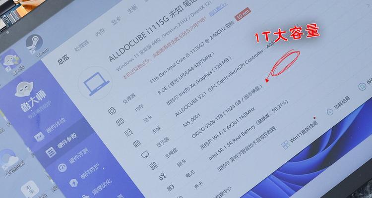This screenshot has height=198, width=372.
Task: Click the 主硬盘 row label
Action: pyautogui.click(x=171, y=153)
